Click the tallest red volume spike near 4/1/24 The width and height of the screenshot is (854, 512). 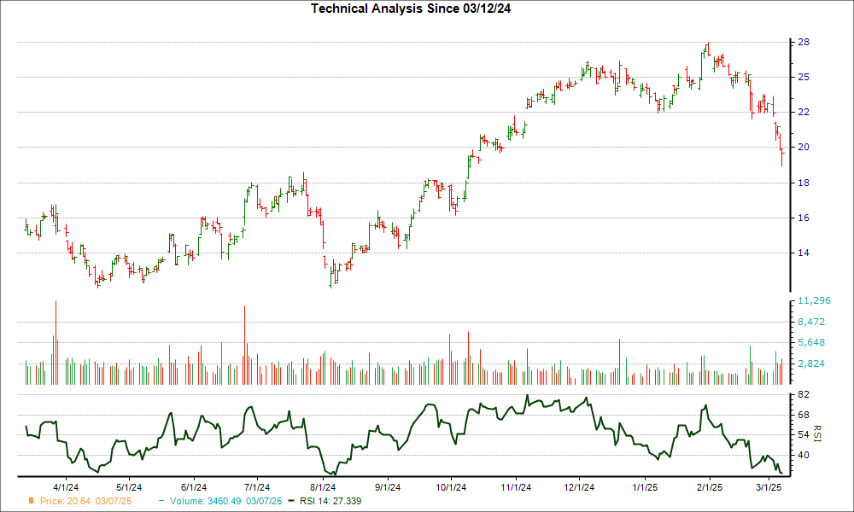56,343
